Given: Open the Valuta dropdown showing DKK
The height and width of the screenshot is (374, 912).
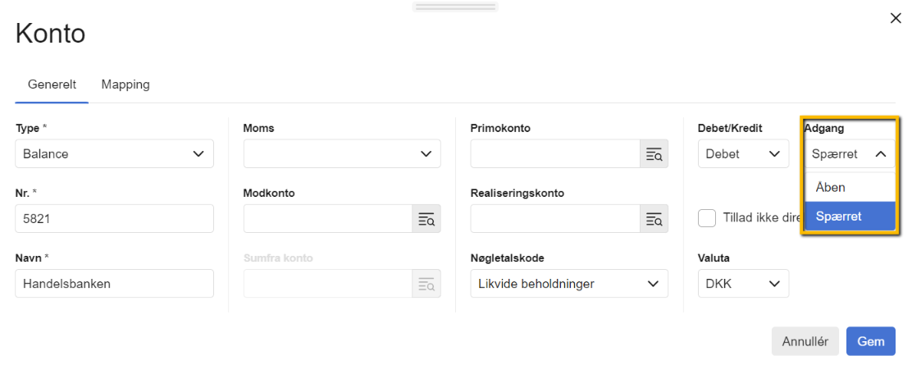Looking at the screenshot, I should pos(742,284).
